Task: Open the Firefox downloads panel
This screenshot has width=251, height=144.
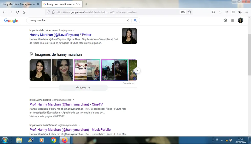Action: point(220,12)
